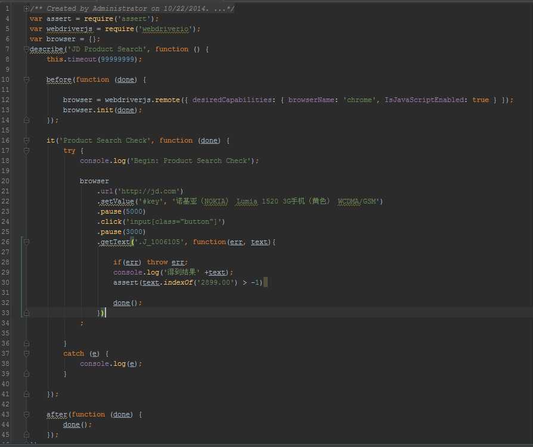
Task: Click the IsJavaScriptEnabled property name
Action: point(424,100)
